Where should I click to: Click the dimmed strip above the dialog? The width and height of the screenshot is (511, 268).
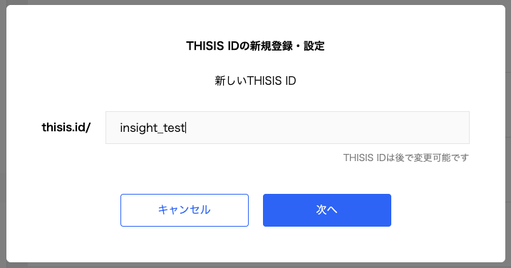pos(255,2)
